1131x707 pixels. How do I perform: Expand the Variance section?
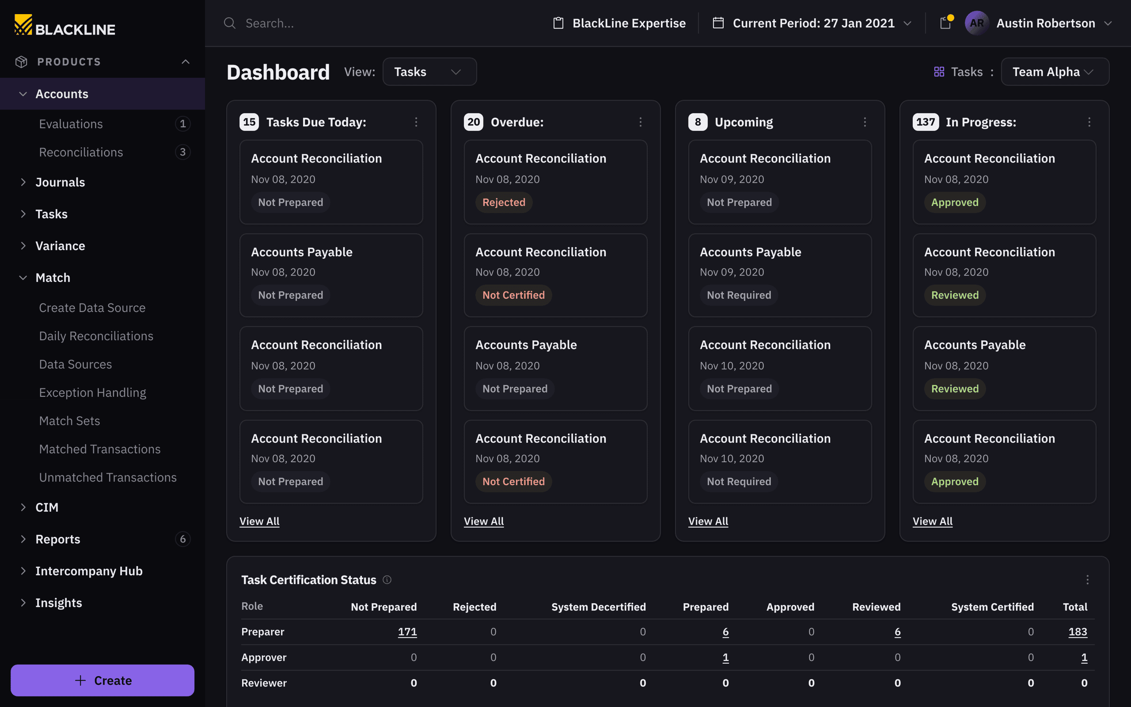pyautogui.click(x=23, y=246)
